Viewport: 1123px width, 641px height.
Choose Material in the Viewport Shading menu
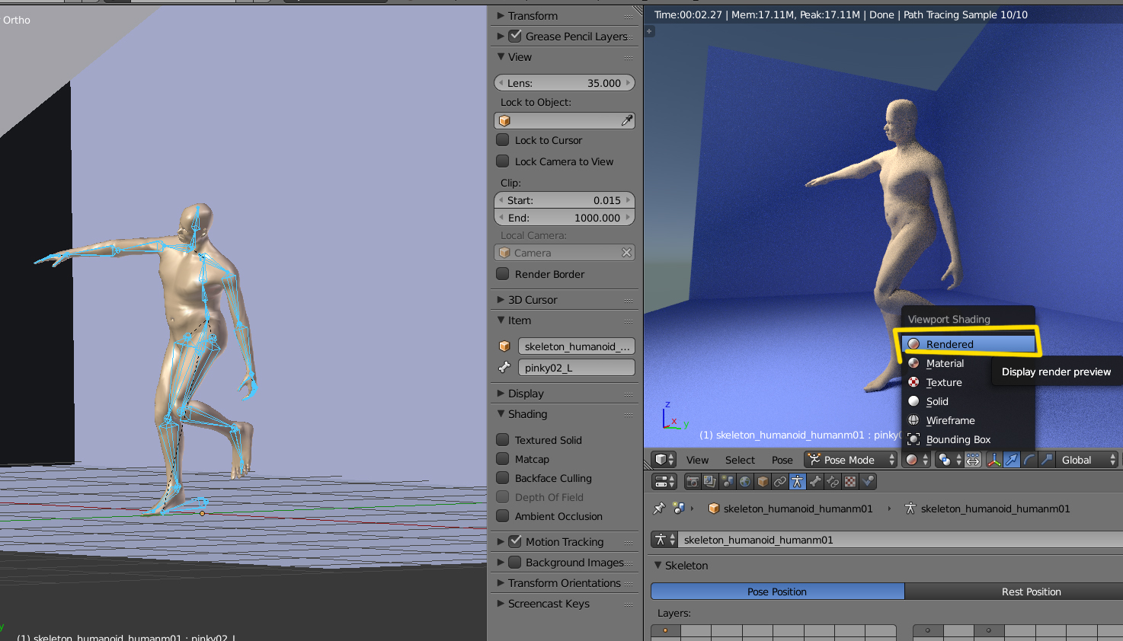(x=945, y=363)
